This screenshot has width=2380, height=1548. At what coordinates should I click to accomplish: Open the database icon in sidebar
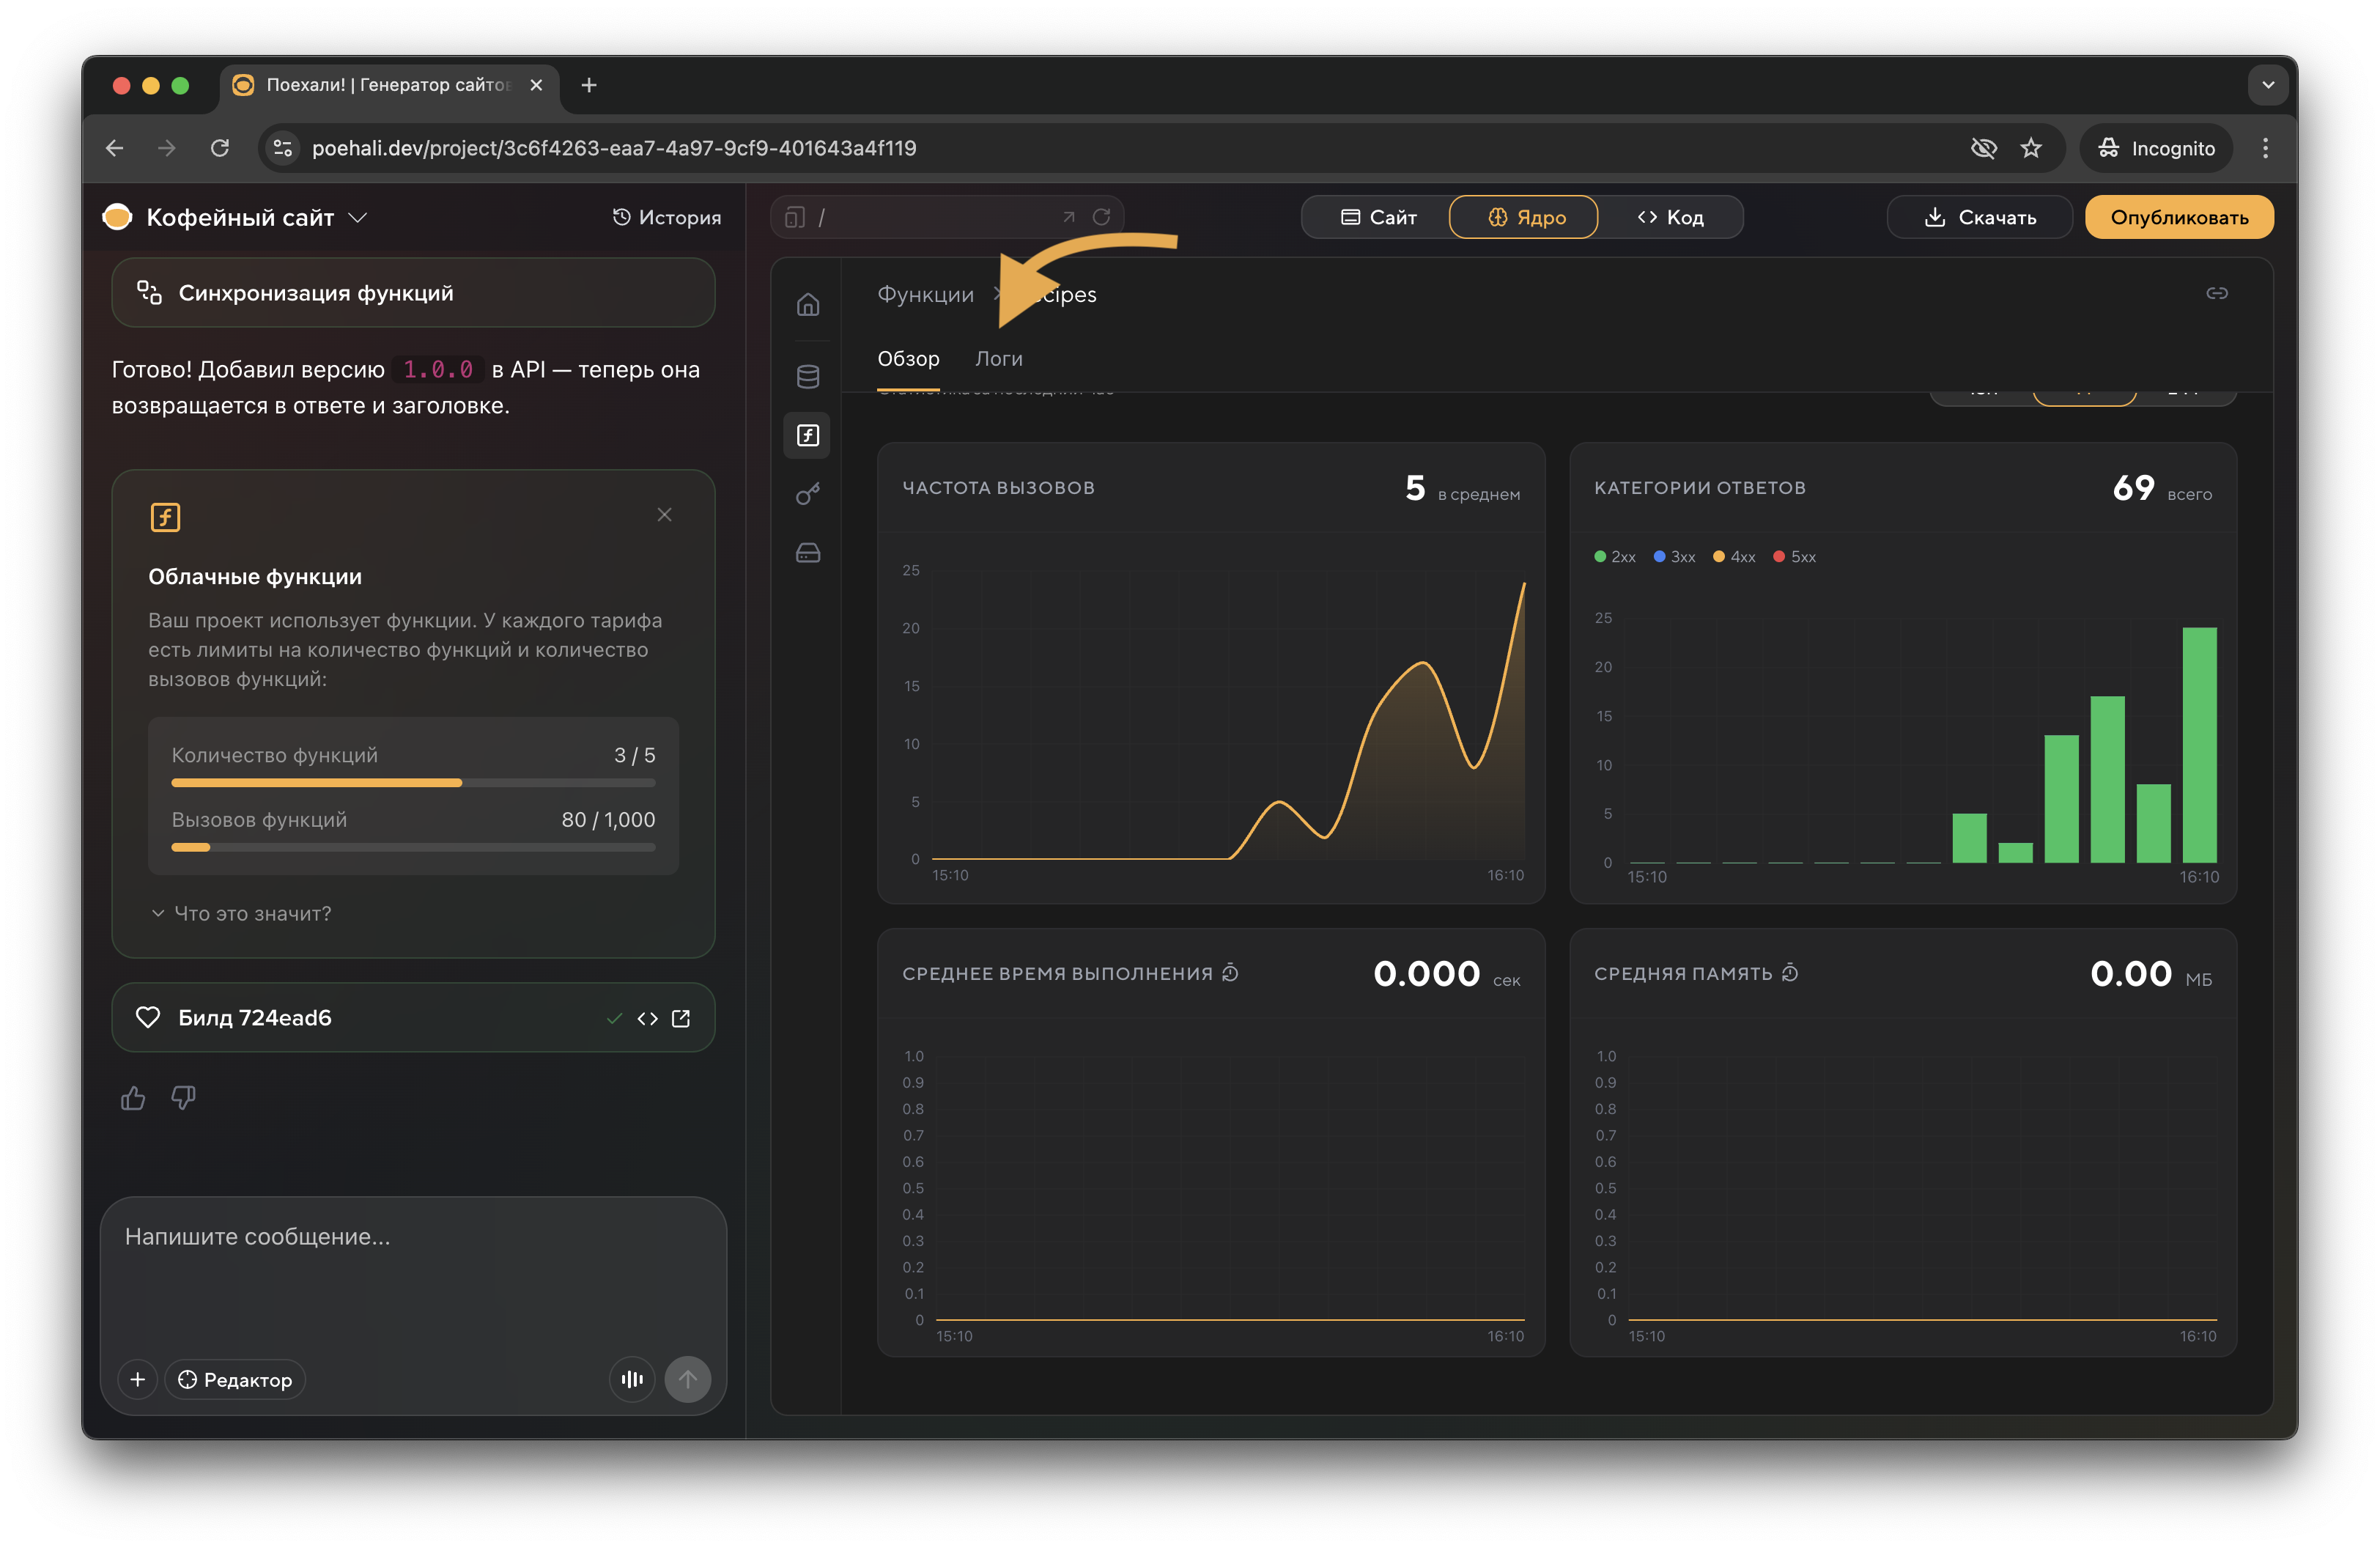point(808,376)
